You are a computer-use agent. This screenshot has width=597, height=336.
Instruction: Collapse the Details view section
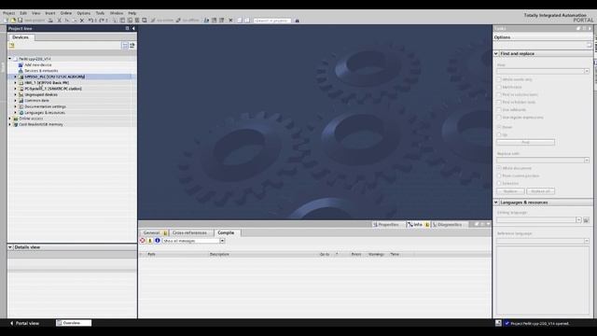10,247
